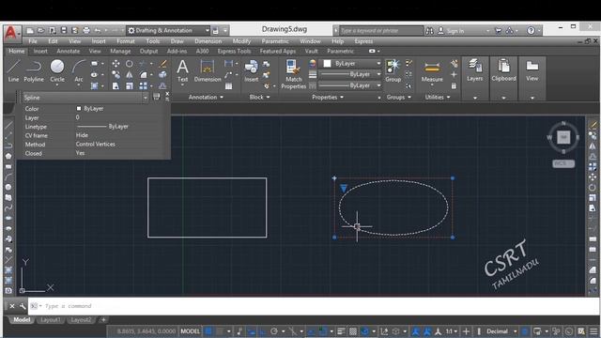This screenshot has height=338, width=601.
Task: Switch to the Express Tools ribbon tab
Action: 234,51
